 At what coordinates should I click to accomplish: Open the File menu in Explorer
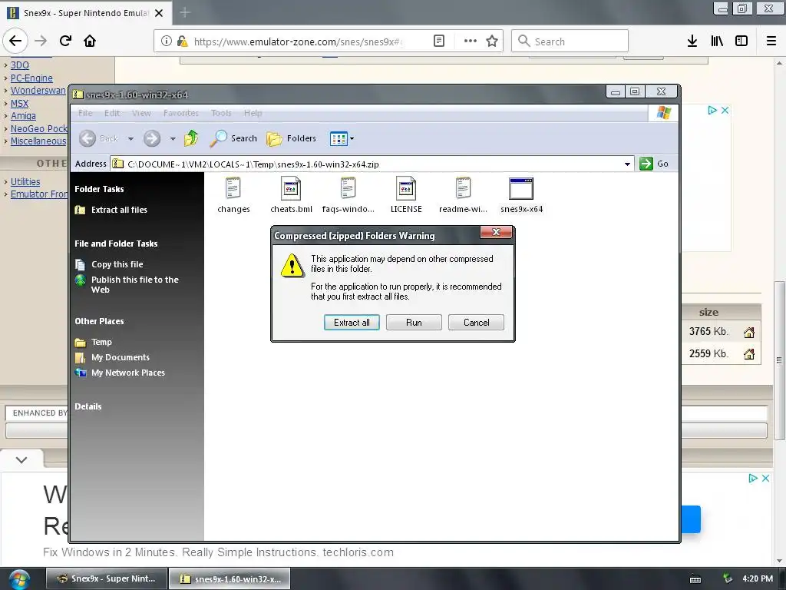85,114
